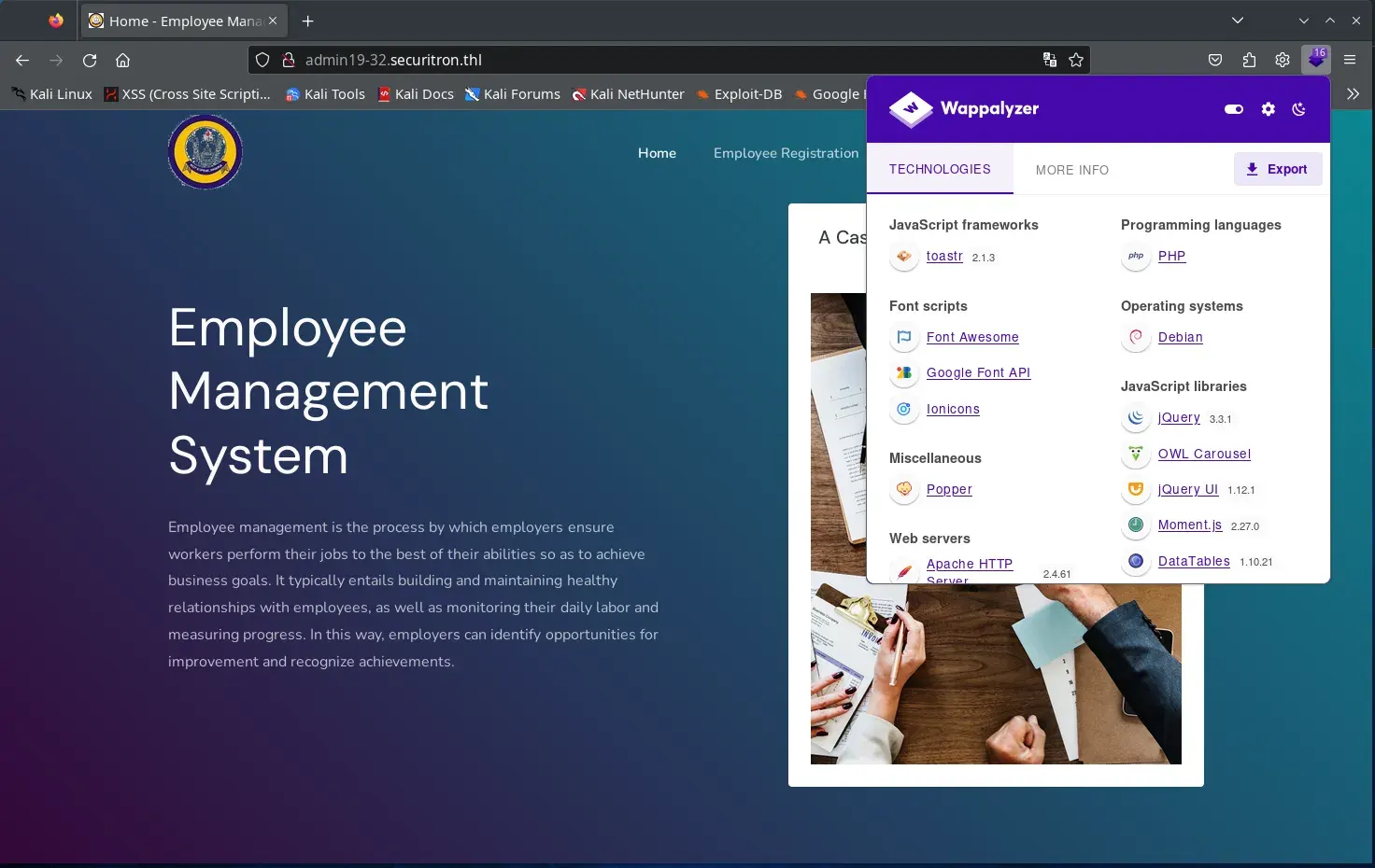Viewport: 1375px width, 868px height.
Task: Bookmark this page with star icon
Action: (x=1076, y=60)
